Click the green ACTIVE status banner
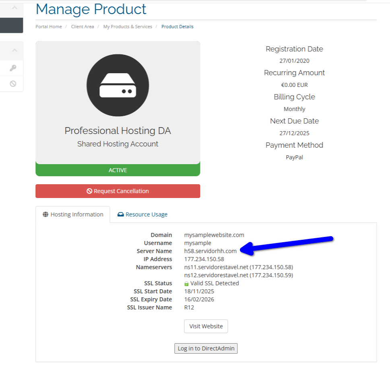Viewport: 390px width, 379px height. pyautogui.click(x=118, y=170)
